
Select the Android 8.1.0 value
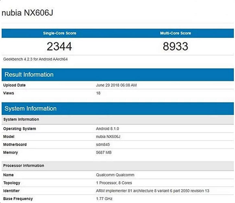coord(108,129)
